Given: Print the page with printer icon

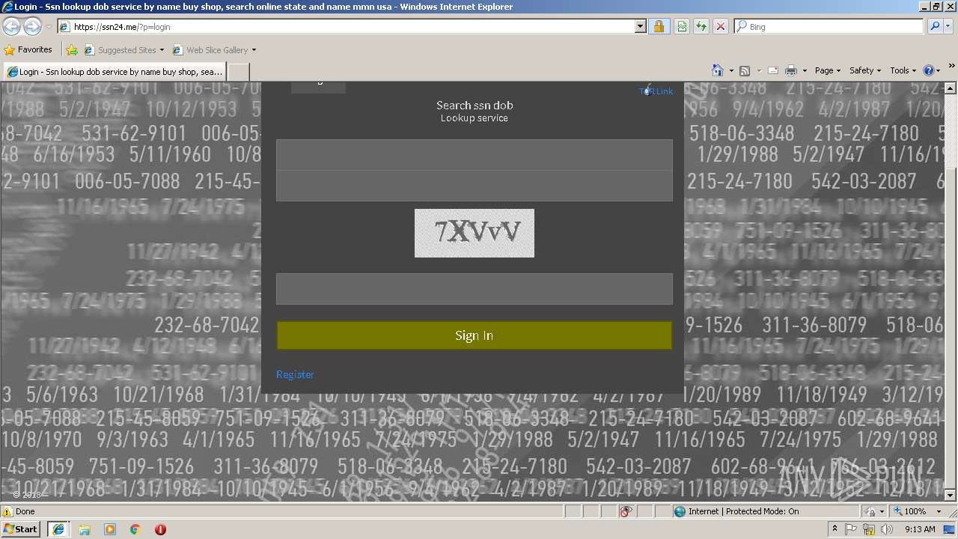Looking at the screenshot, I should point(791,70).
